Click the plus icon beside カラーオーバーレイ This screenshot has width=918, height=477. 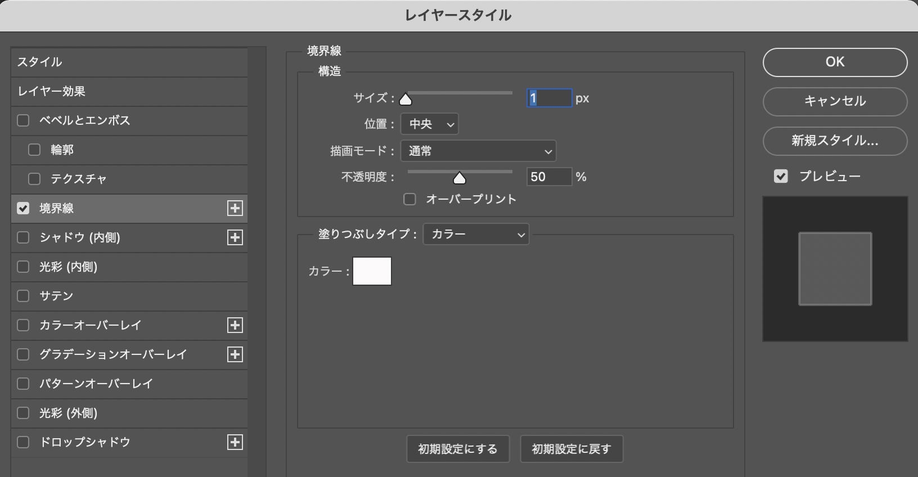pyautogui.click(x=235, y=325)
